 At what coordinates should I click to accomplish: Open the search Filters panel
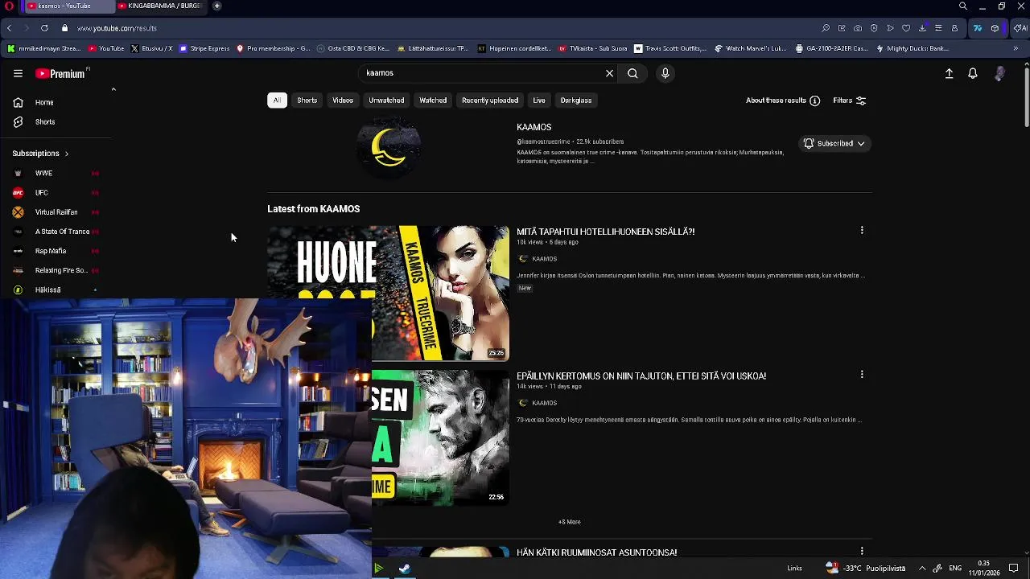850,101
